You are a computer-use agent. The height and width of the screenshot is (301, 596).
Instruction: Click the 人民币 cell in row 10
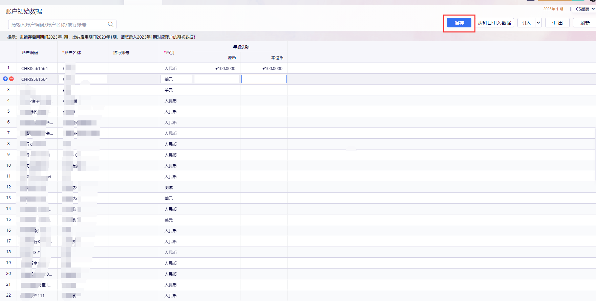click(x=171, y=166)
